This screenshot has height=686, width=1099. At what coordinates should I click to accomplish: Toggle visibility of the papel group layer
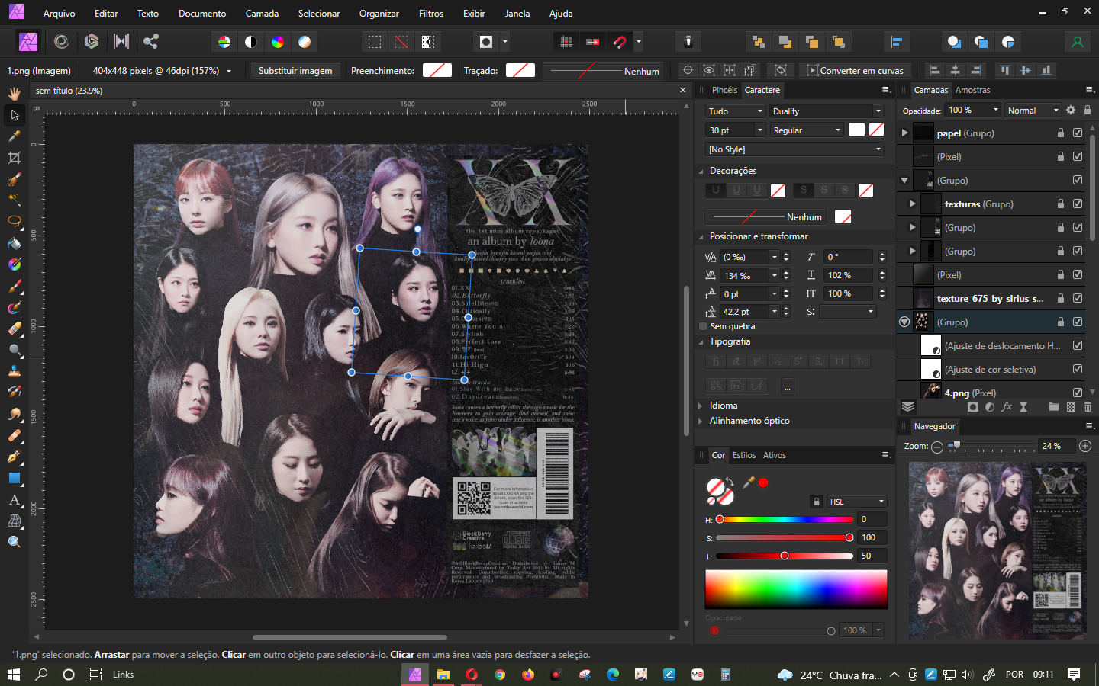click(1078, 133)
